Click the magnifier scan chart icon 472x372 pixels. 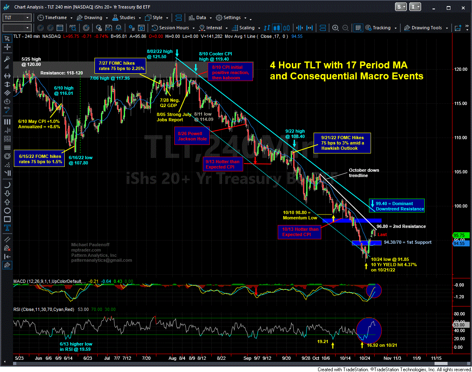click(x=73, y=28)
